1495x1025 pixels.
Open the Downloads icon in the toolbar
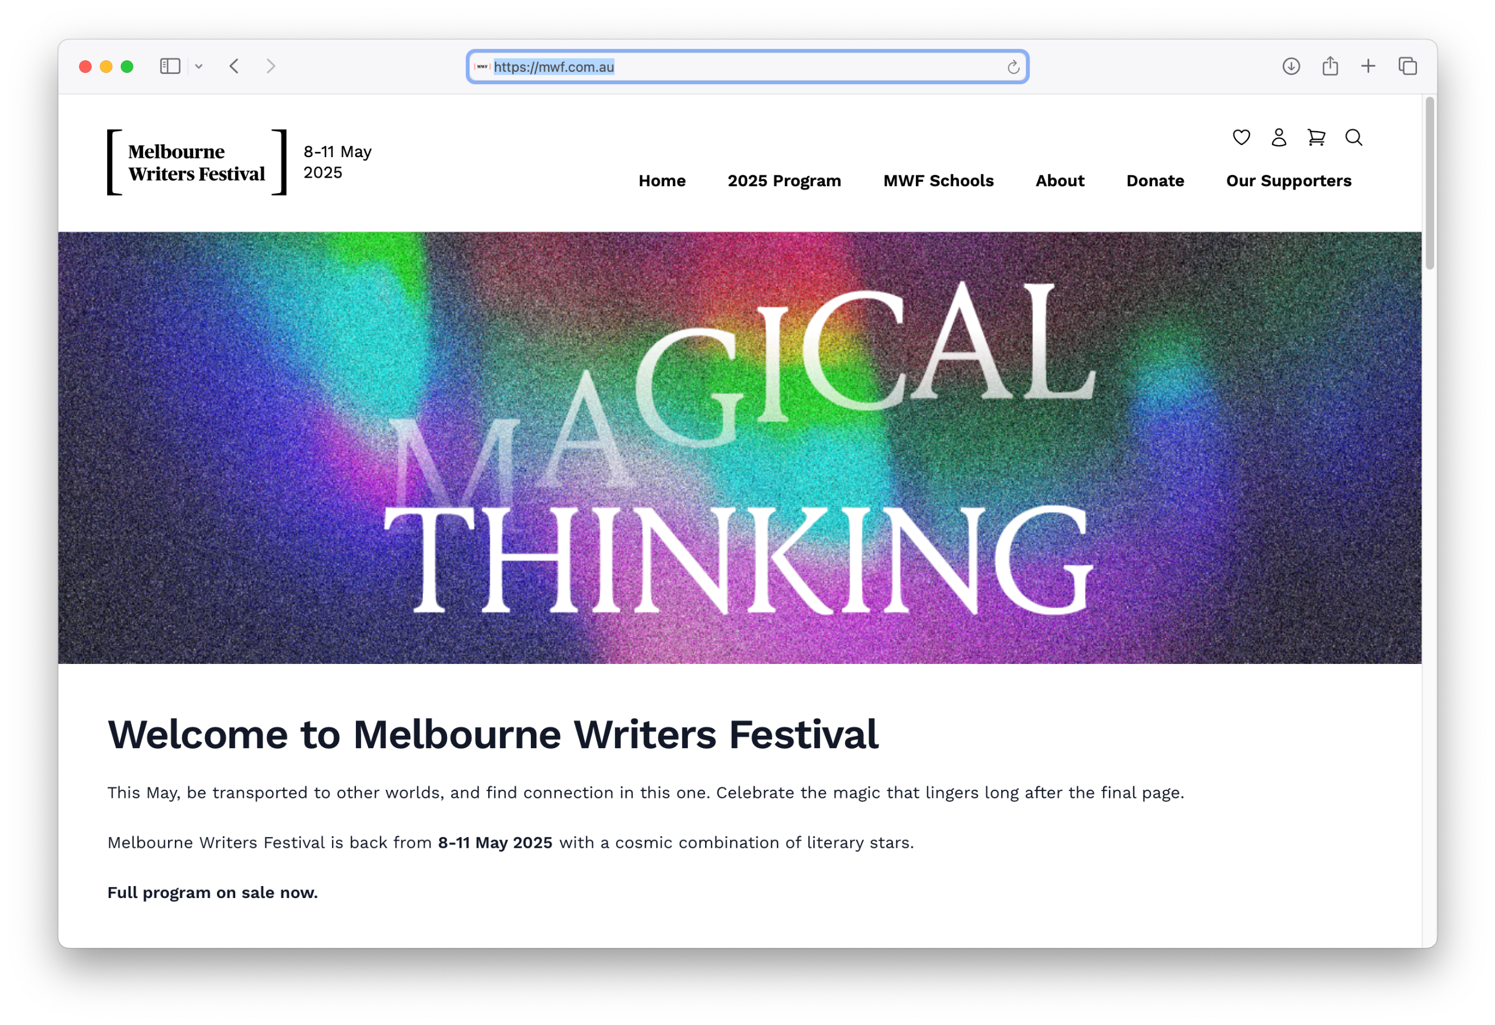(x=1291, y=66)
